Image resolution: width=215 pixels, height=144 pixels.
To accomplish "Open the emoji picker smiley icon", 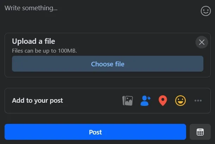I will [205, 11].
